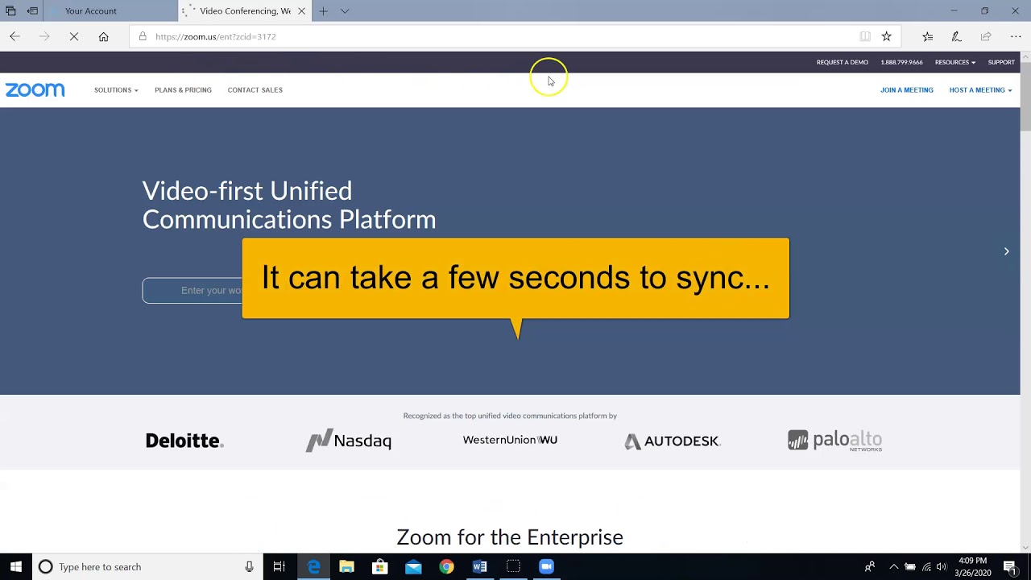Click the site lock icon
The width and height of the screenshot is (1031, 580).
(x=143, y=36)
